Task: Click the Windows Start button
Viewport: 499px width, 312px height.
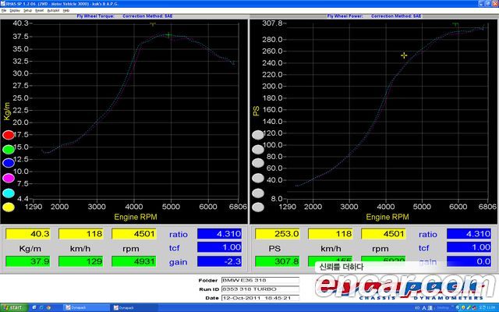Action: [x=13, y=307]
